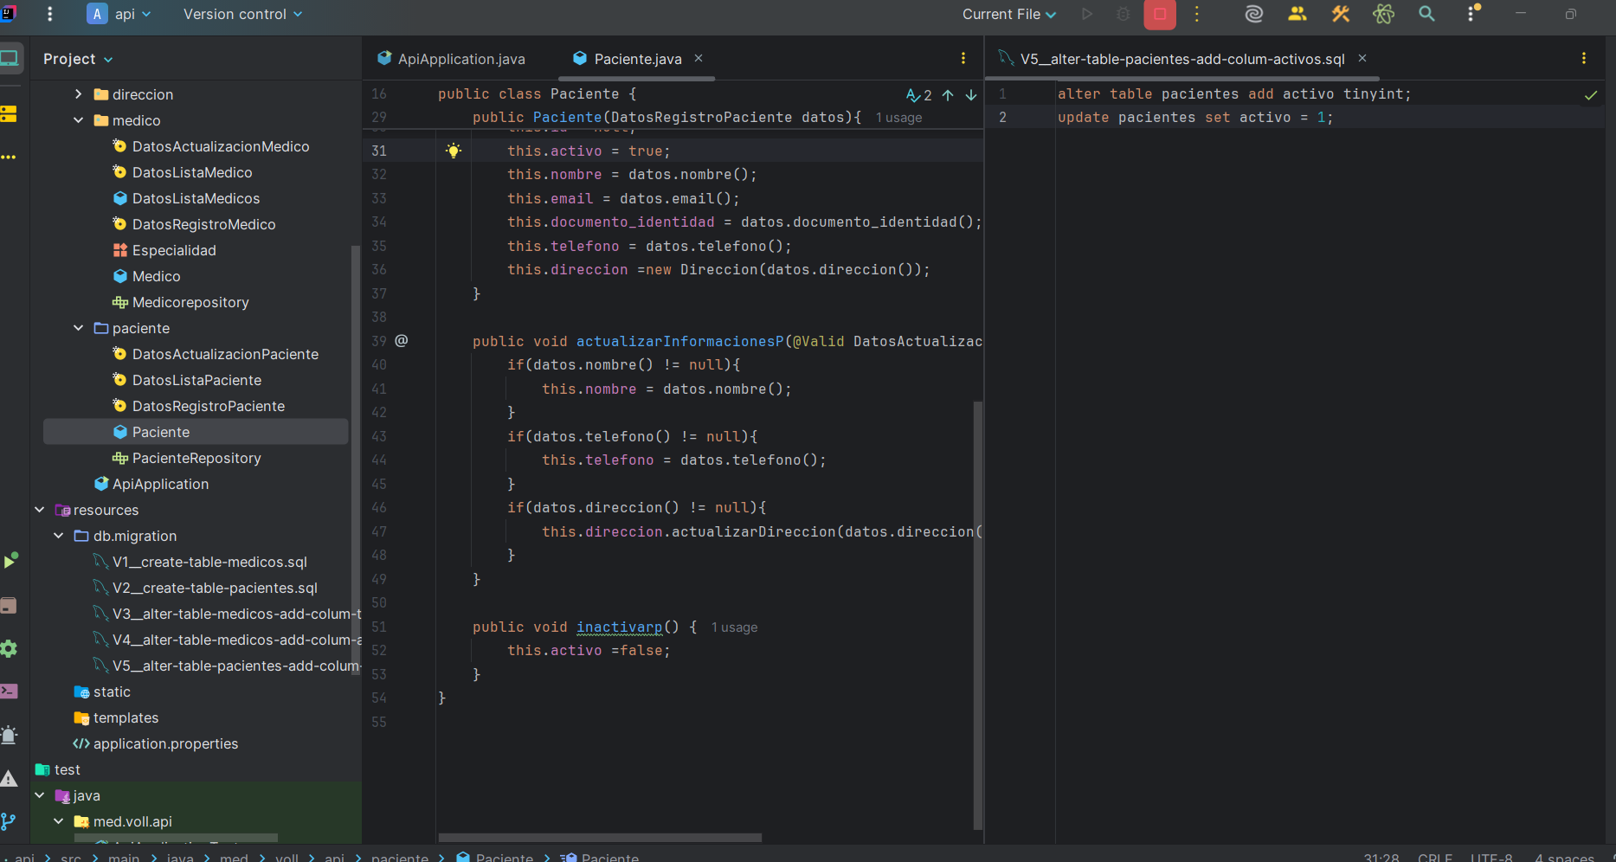Click the CRLF line separator indicator
Image resolution: width=1616 pixels, height=862 pixels.
click(1435, 857)
